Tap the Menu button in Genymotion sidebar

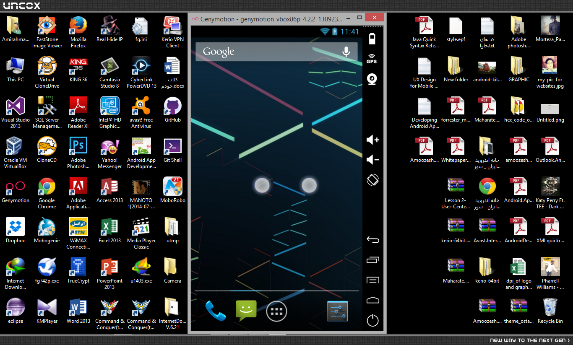372,280
